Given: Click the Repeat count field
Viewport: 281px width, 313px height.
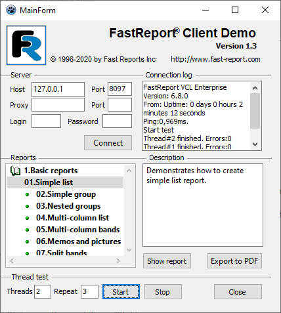Looking at the screenshot, I should click(89, 291).
